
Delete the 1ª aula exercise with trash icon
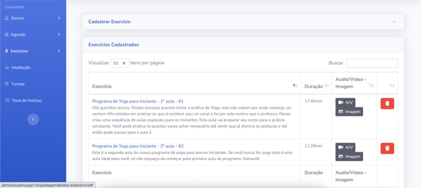(387, 103)
